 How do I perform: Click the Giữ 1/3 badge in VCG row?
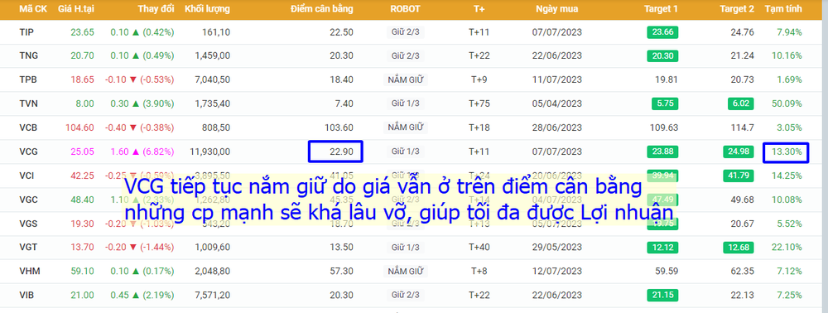405,152
